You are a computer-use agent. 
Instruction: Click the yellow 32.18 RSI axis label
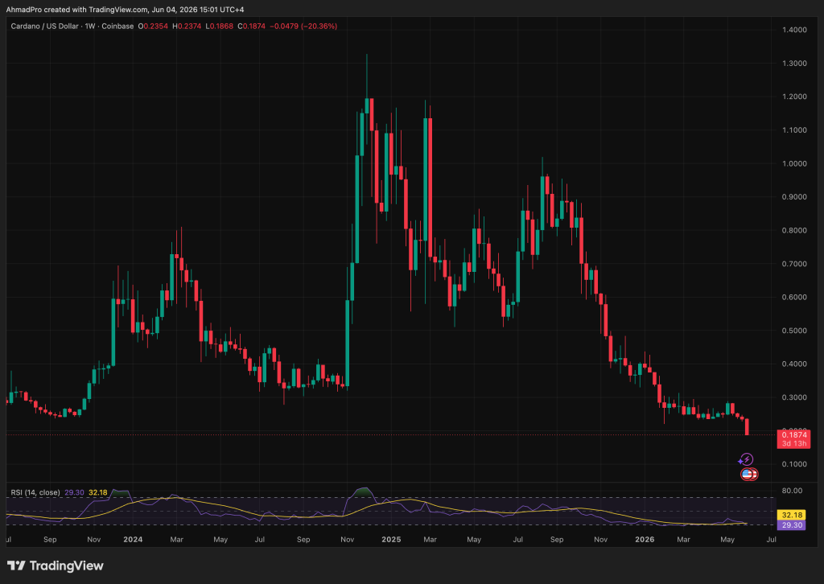coord(792,515)
